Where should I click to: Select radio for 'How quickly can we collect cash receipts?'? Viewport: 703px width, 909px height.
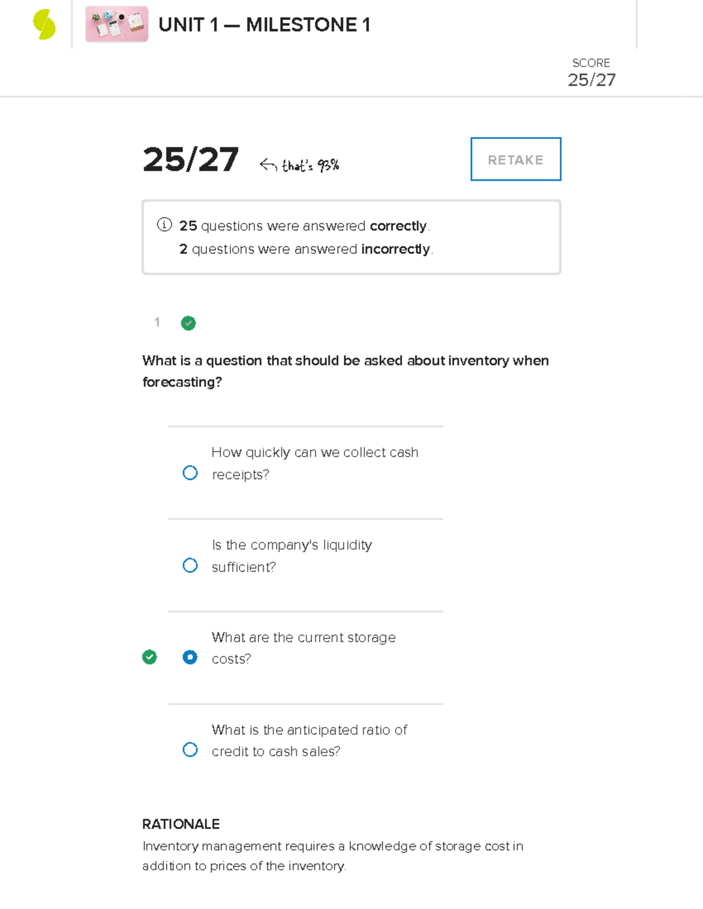(x=190, y=472)
